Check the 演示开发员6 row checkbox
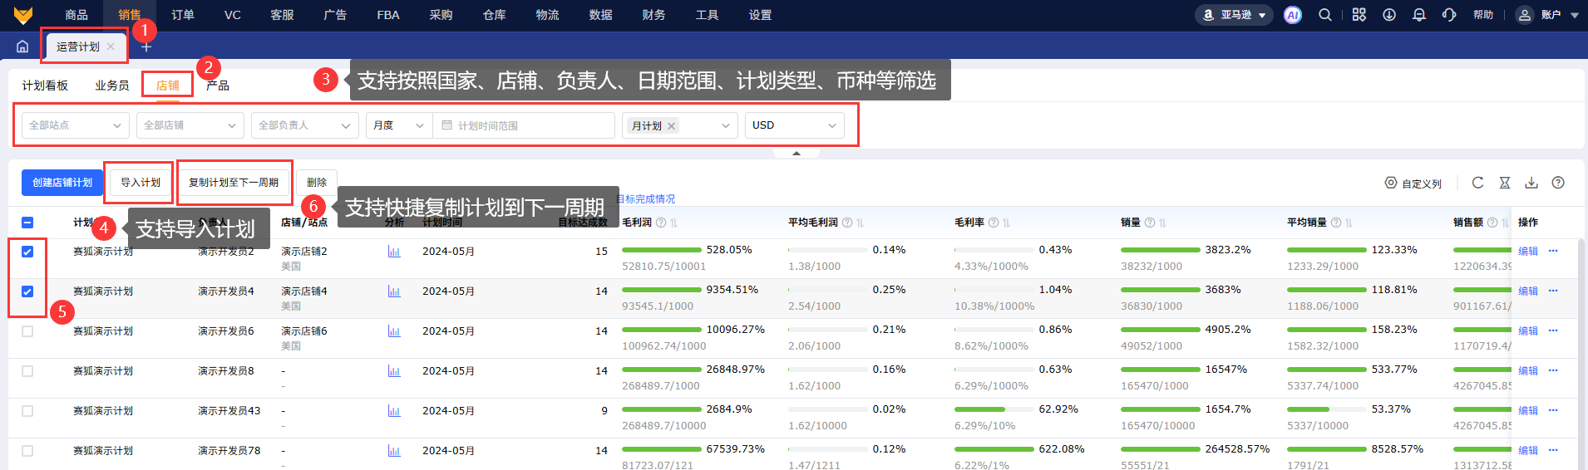Screen dimensions: 1588x470 (27, 331)
